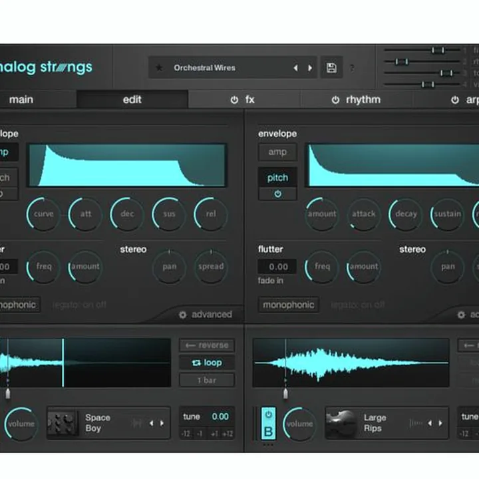Click the att knob
Viewport: 479px width, 479px height.
click(86, 214)
